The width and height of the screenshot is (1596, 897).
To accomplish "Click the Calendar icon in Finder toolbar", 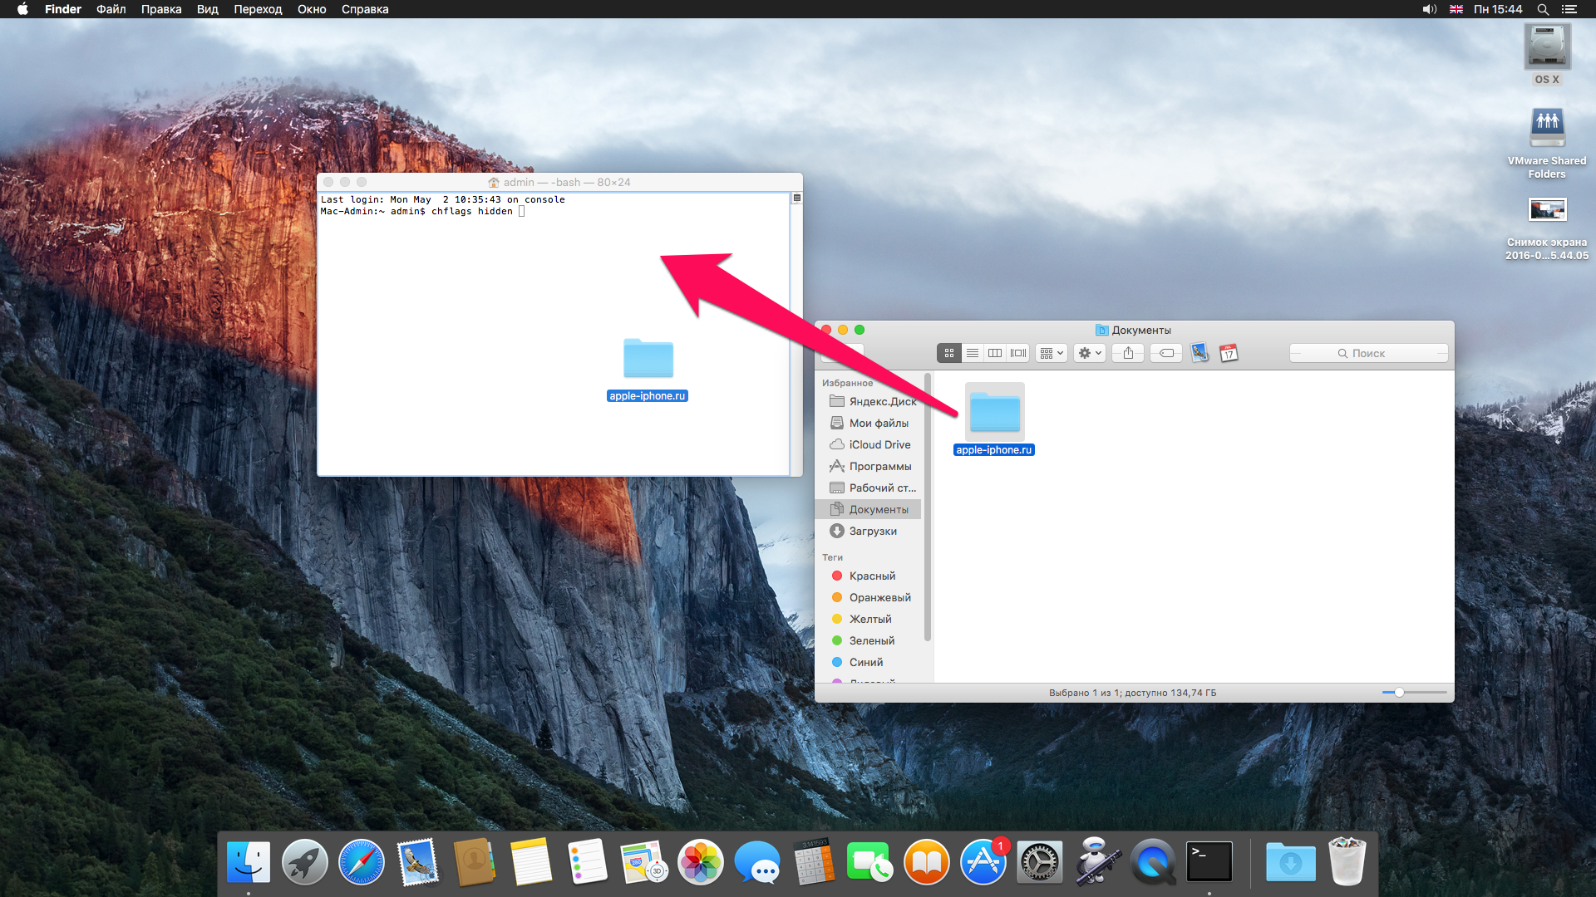I will (1230, 353).
